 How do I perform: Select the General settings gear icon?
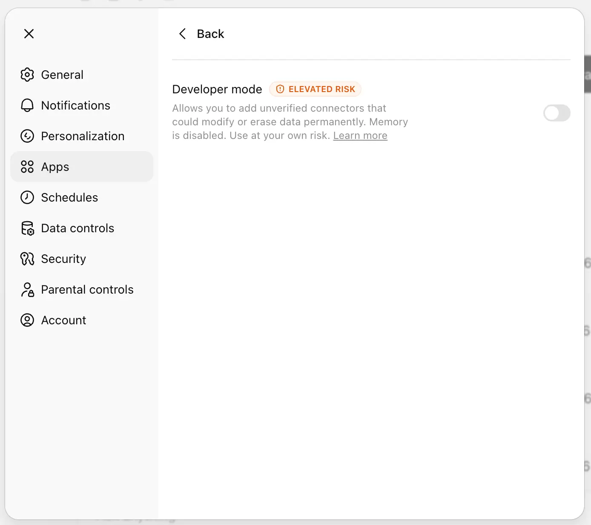(x=27, y=75)
